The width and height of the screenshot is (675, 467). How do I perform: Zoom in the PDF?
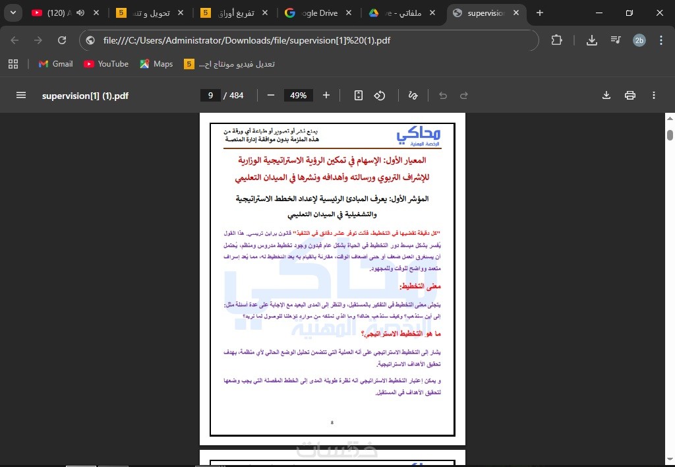click(326, 95)
